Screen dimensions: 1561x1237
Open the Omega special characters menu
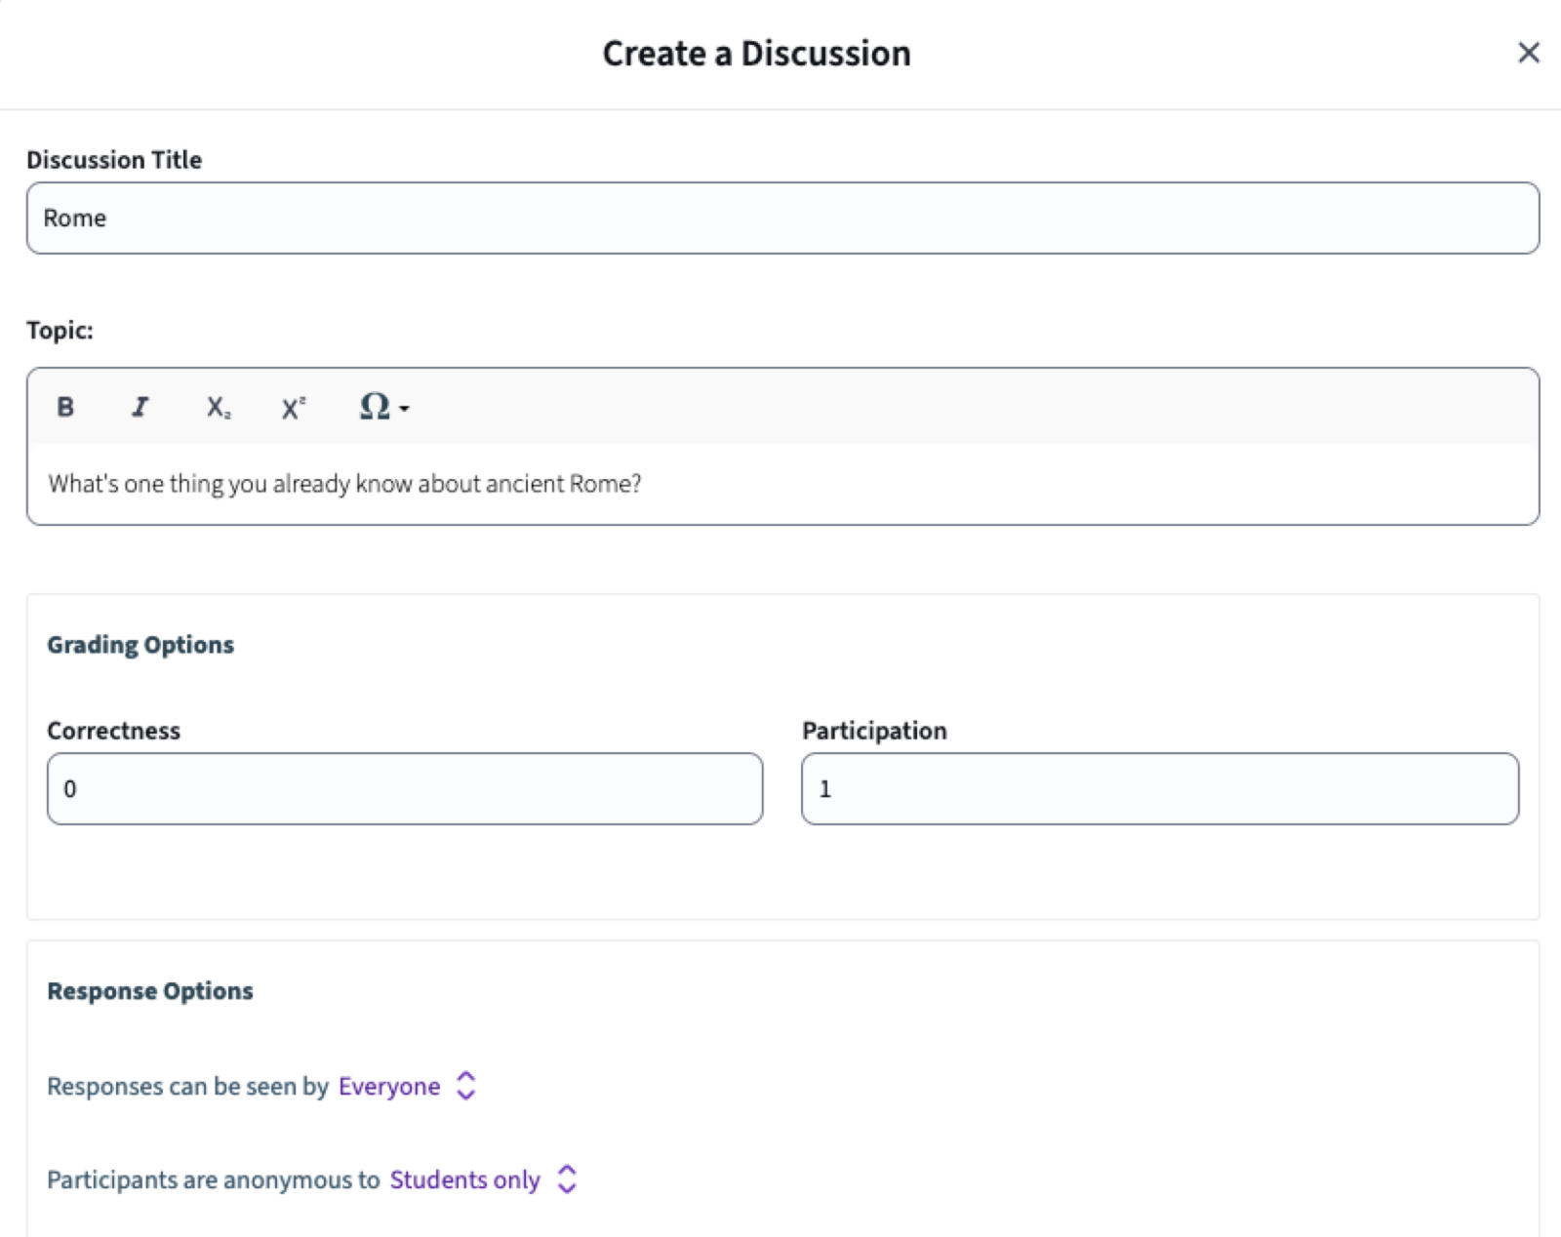[383, 407]
